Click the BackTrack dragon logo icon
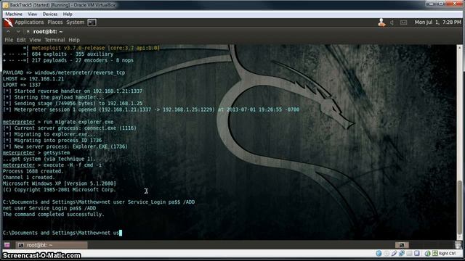 8,22
